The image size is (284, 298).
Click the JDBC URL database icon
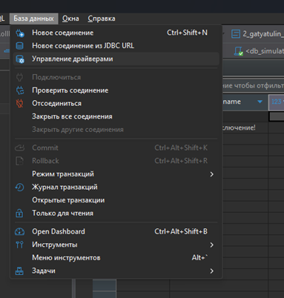click(x=19, y=46)
